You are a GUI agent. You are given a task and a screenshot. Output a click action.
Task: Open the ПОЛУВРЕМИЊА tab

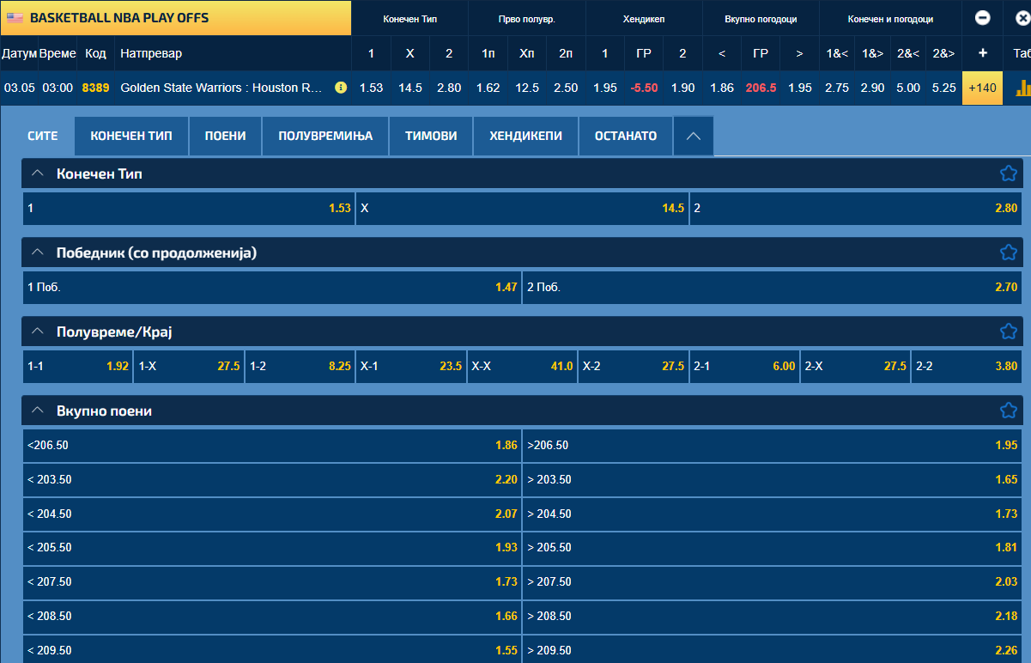pyautogui.click(x=326, y=136)
